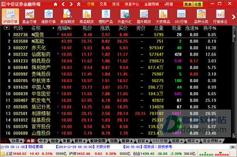
Task: Open the 股指期货 toolbar icon
Action: click(x=68, y=16)
